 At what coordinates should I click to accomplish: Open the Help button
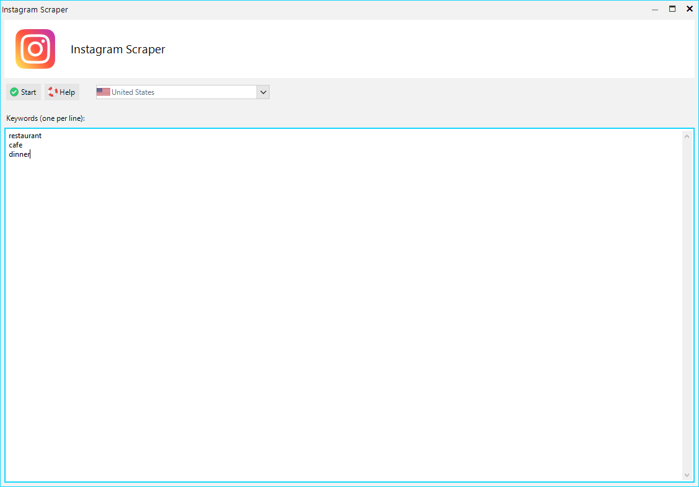[62, 92]
